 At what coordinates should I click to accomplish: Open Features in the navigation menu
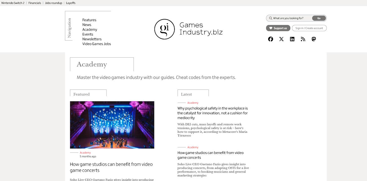point(89,20)
